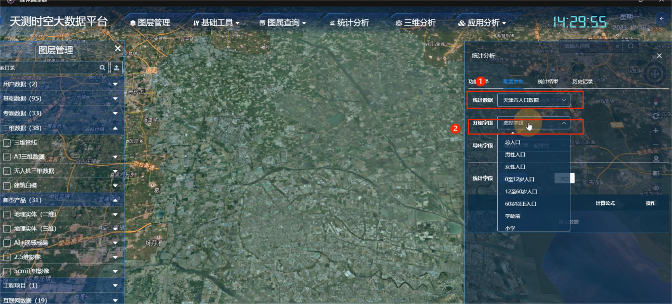This screenshot has height=304, width=672.
Task: Click the location pin map icon
Action: pyautogui.click(x=656, y=159)
